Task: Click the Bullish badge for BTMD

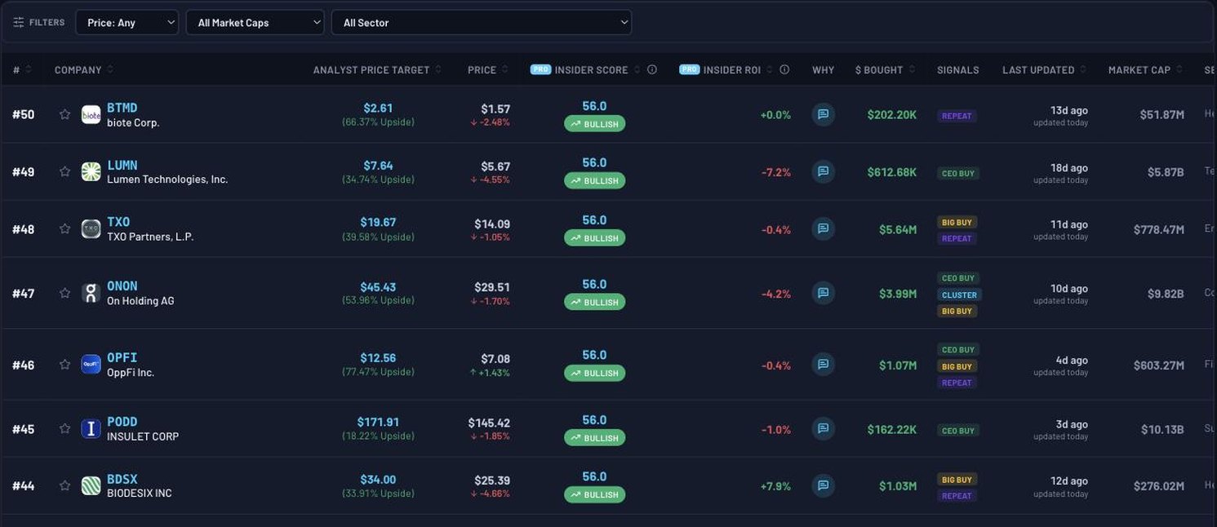Action: click(594, 124)
